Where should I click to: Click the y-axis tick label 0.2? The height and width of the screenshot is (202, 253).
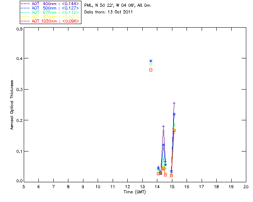click(x=19, y=120)
